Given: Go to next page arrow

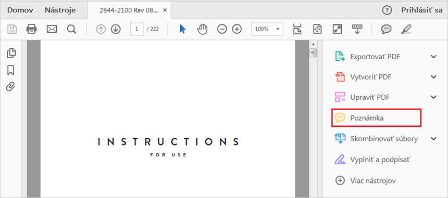Looking at the screenshot, I should click(116, 29).
